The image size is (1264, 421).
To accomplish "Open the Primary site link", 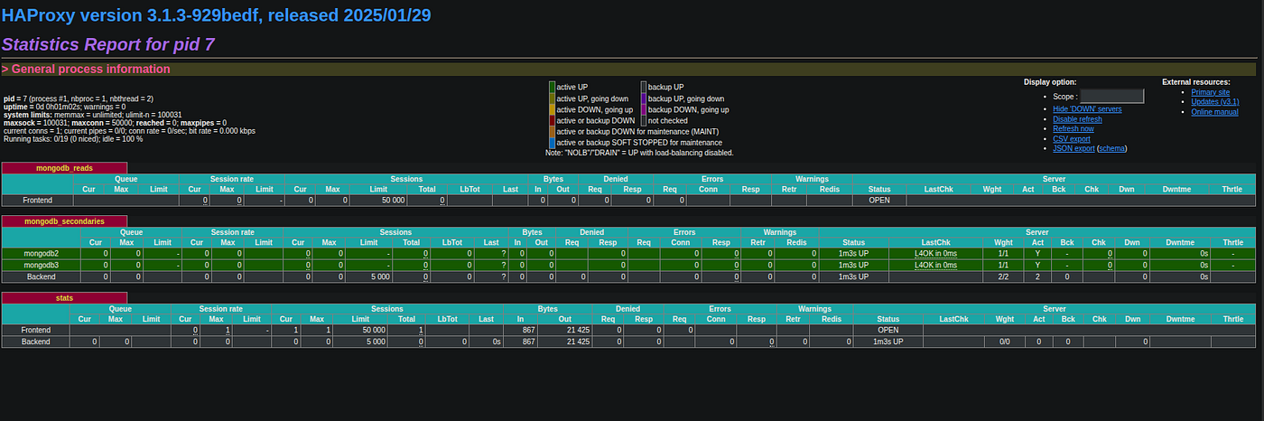I will click(x=1210, y=92).
